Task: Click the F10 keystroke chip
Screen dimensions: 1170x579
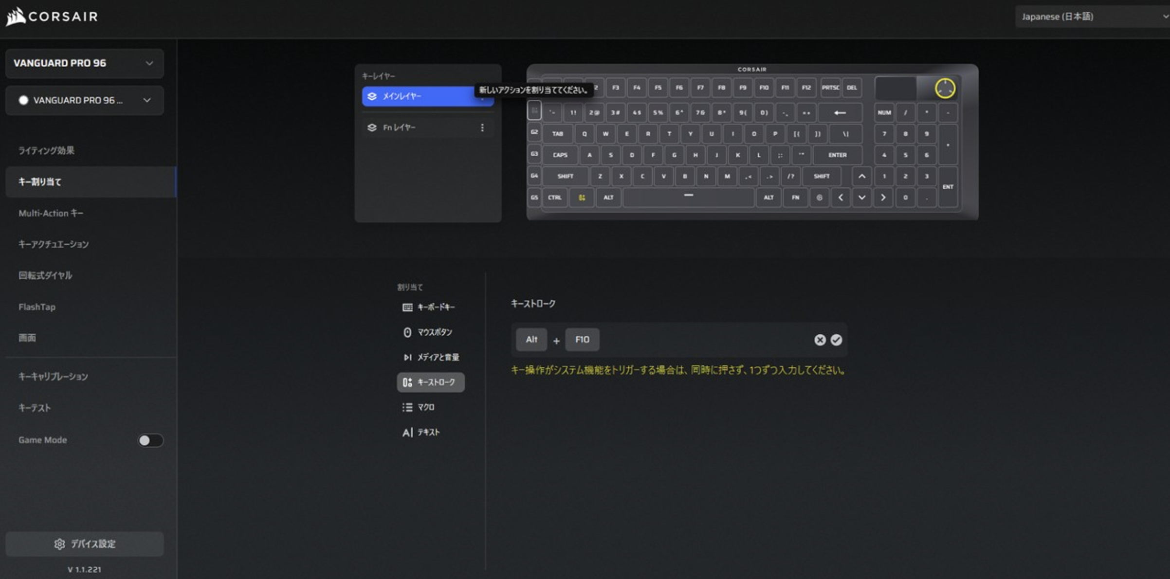Action: 582,340
